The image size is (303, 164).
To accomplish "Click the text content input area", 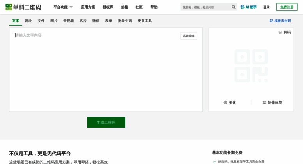I will pos(106,69).
